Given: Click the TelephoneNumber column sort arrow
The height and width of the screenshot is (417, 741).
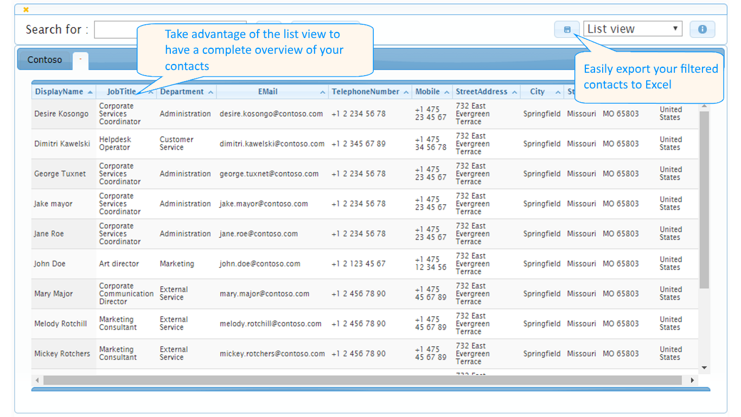Looking at the screenshot, I should click(405, 91).
